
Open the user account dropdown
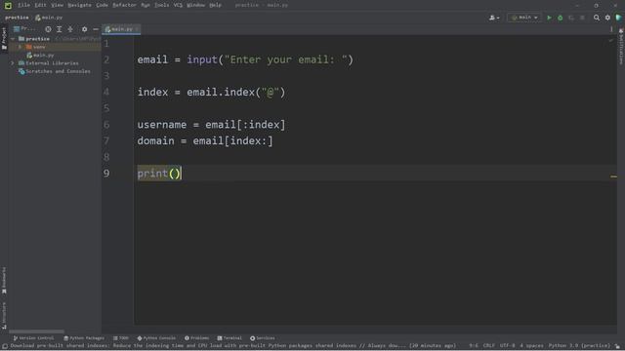(x=494, y=18)
